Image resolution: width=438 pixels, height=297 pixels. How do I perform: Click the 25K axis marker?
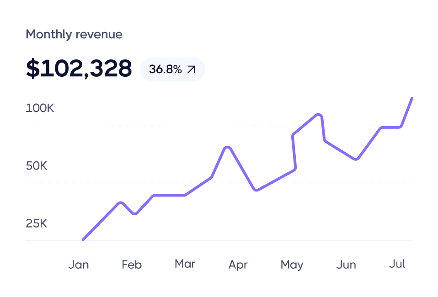pos(37,224)
